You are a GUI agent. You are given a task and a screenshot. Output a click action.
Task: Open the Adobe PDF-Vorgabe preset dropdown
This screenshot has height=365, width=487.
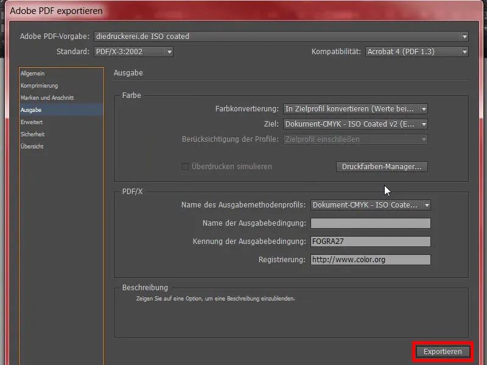point(281,36)
